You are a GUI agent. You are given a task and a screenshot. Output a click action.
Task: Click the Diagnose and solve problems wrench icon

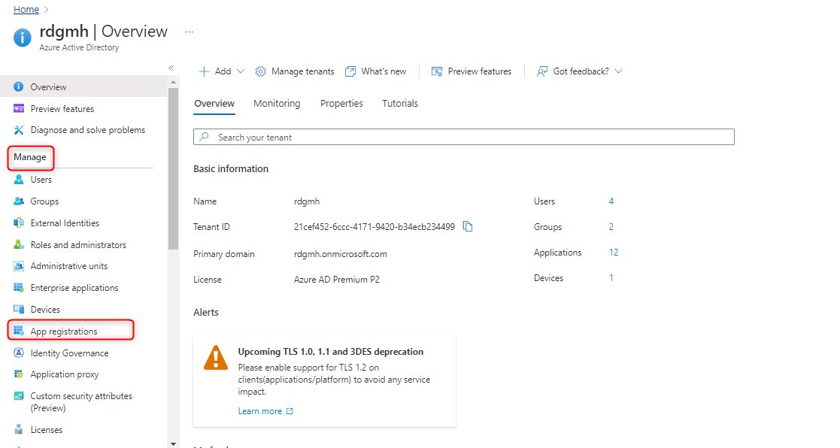19,130
